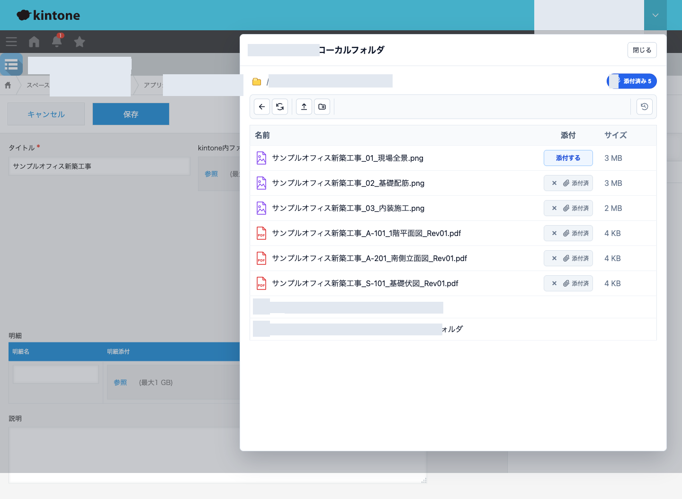Open the notifications bell
This screenshot has width=682, height=499.
point(57,41)
